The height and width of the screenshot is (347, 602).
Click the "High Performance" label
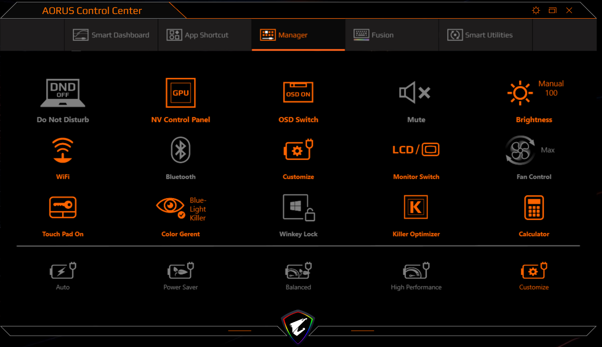click(x=416, y=287)
